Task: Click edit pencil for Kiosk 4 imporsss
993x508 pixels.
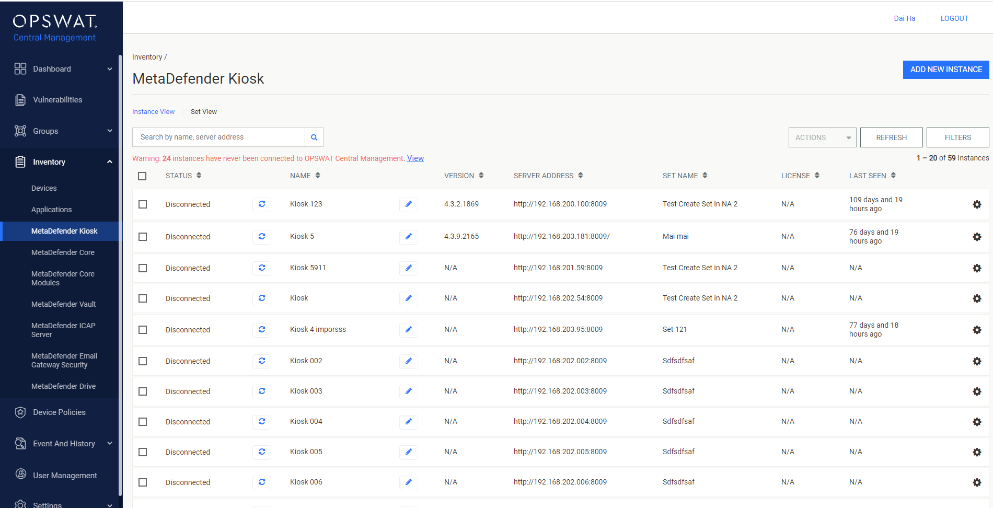Action: pos(409,330)
